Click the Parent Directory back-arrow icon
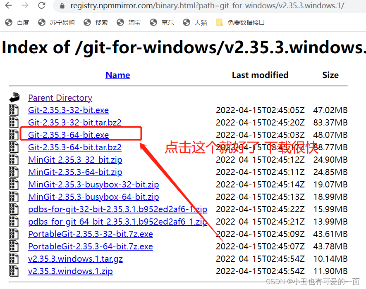The width and height of the screenshot is (366, 289). [14, 97]
